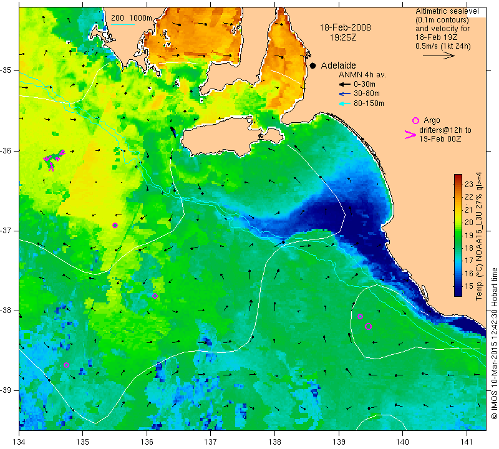This screenshot has height=449, width=499.
Task: Click the orange warm Gulf St Vincent water
Action: tap(285, 60)
